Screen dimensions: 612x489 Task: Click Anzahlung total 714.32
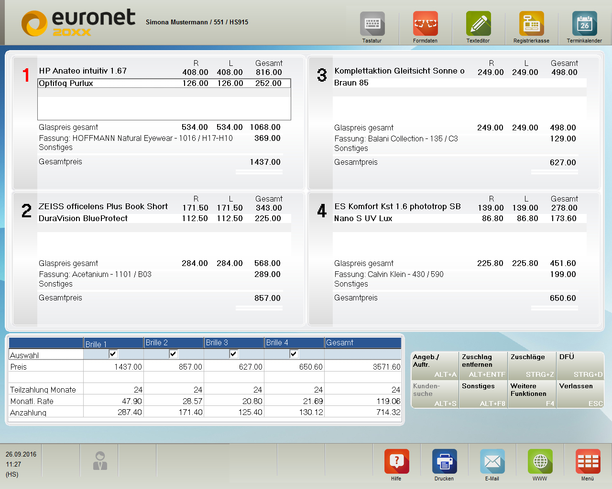click(x=363, y=412)
